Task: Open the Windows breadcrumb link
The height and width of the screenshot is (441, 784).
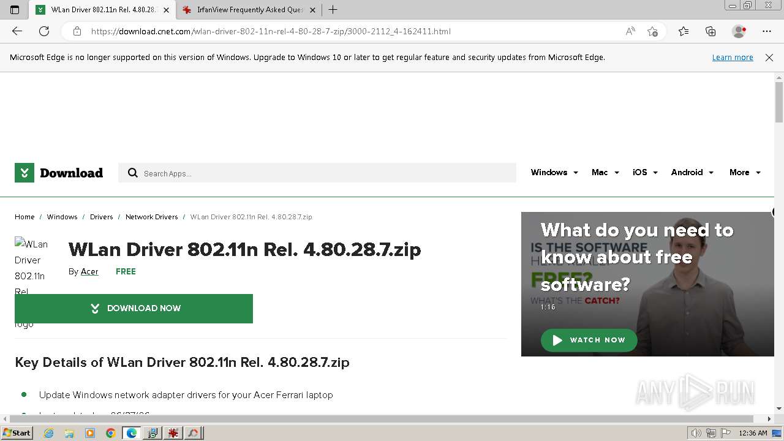Action: click(x=62, y=217)
